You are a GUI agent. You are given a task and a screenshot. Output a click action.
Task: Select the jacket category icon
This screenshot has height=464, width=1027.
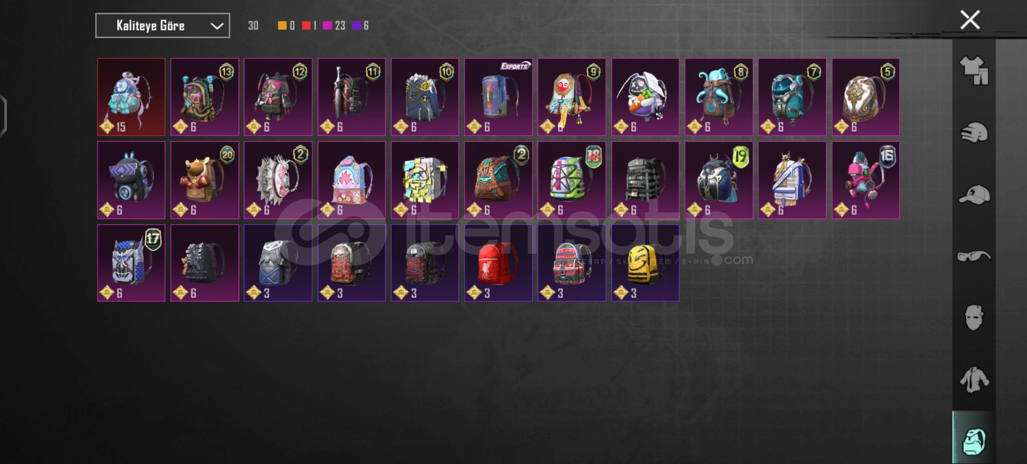click(974, 380)
